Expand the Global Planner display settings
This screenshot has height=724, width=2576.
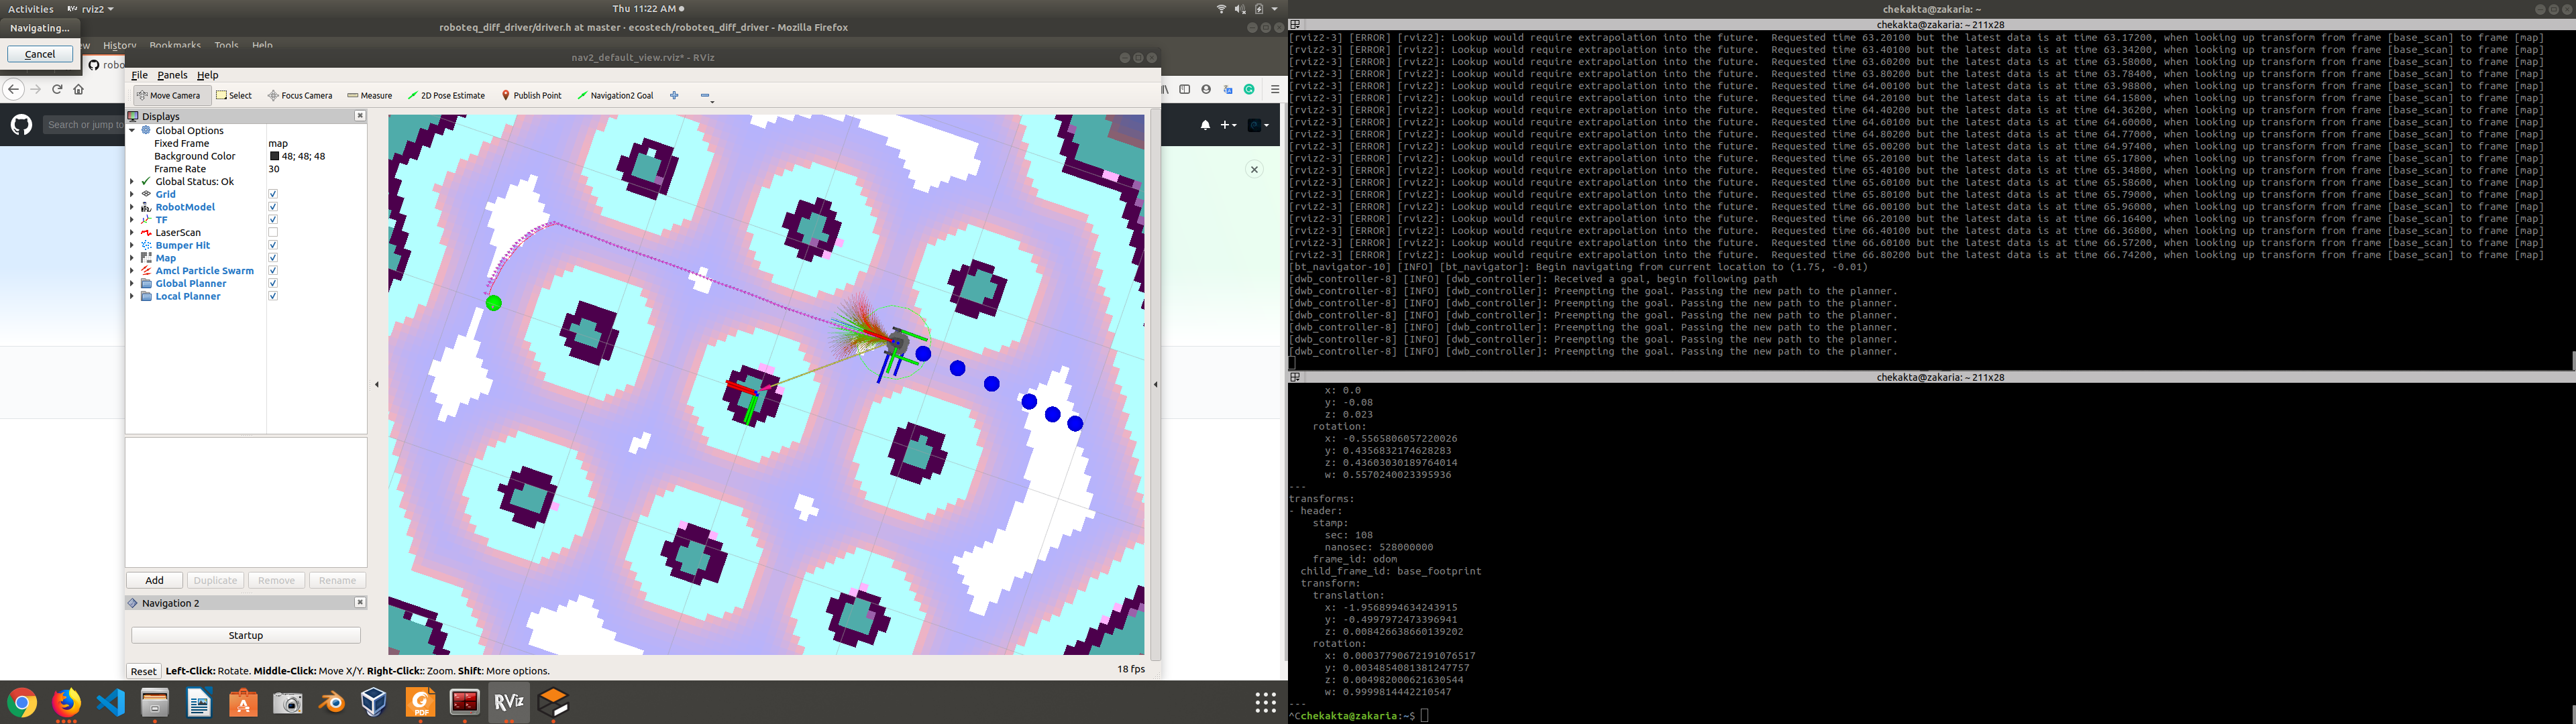tap(132, 283)
